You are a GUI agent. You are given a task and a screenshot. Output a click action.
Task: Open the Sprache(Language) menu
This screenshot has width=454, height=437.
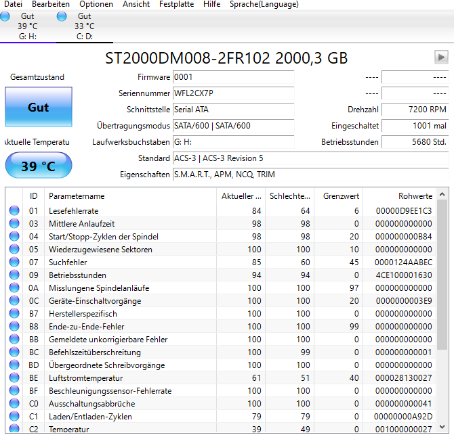[x=264, y=4]
